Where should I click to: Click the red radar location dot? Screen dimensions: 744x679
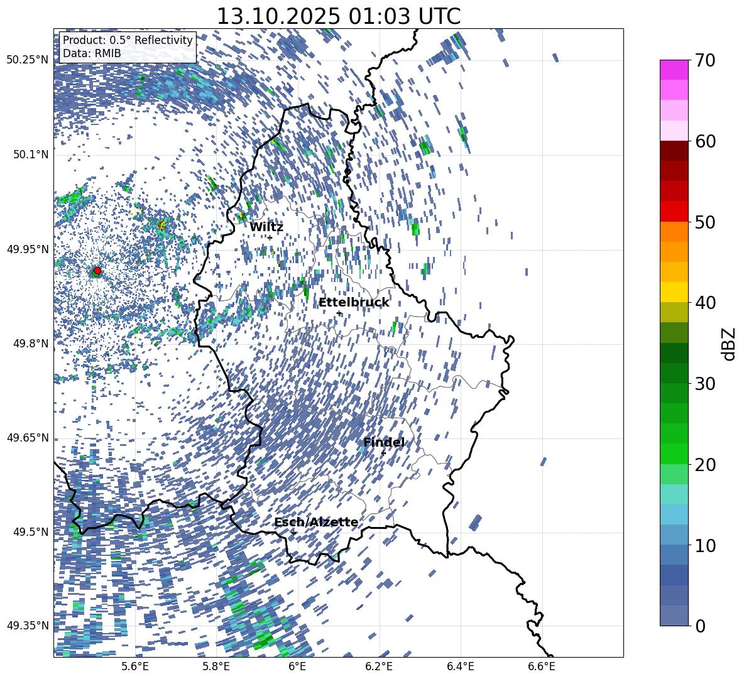coord(97,270)
